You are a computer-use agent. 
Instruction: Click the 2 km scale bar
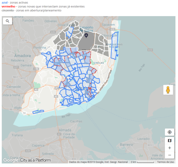(x=142, y=162)
